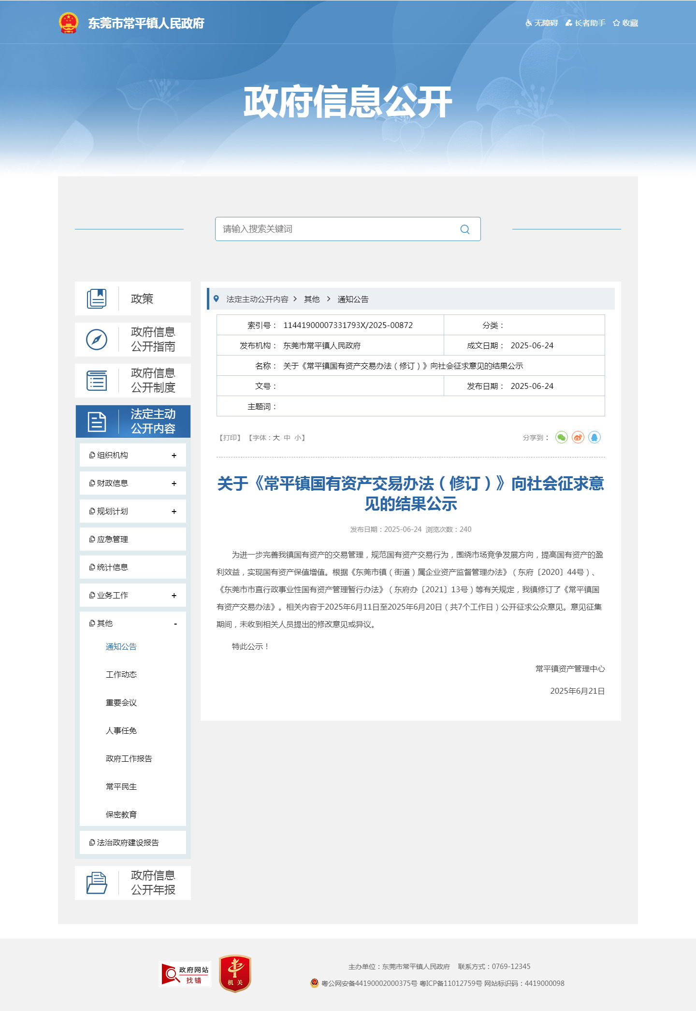Image resolution: width=696 pixels, height=1011 pixels.
Task: Click the 打印 print link
Action: pyautogui.click(x=230, y=438)
